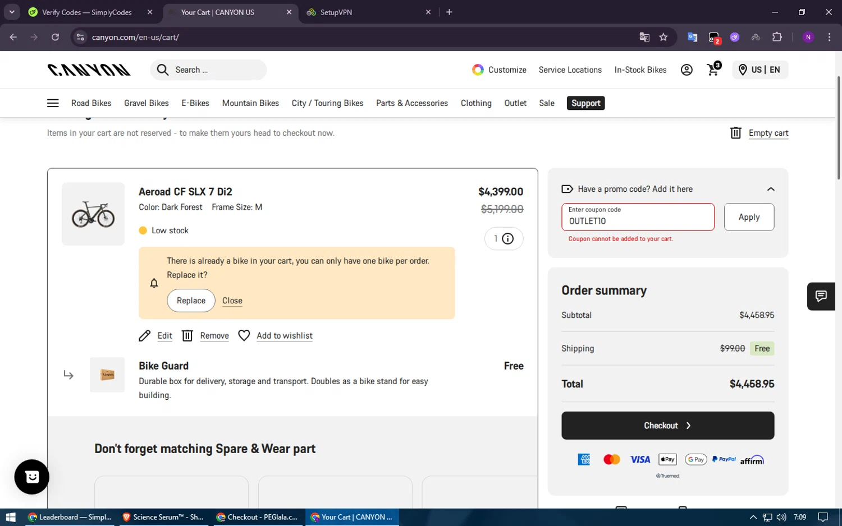The image size is (842, 526).
Task: Reload the page
Action: (55, 37)
